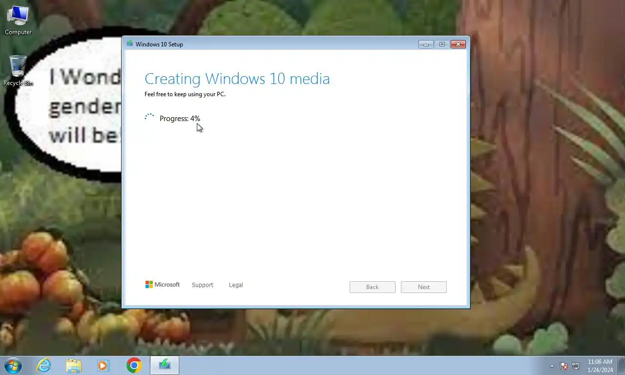Open the network status tray icon

[576, 366]
